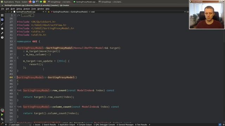Click '#include <AK/QuickSort.h>' line
The width and height of the screenshot is (225, 126).
click(36, 22)
